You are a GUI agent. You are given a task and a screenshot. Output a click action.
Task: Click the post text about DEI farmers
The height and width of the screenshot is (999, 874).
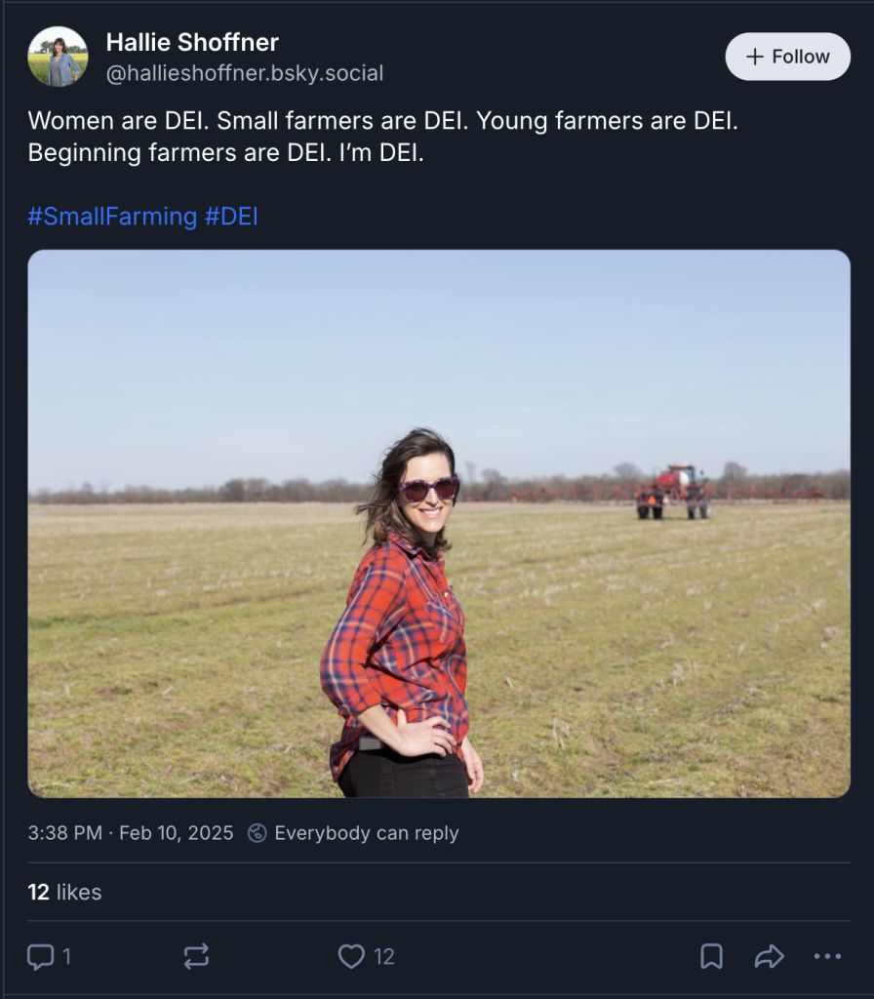(390, 137)
